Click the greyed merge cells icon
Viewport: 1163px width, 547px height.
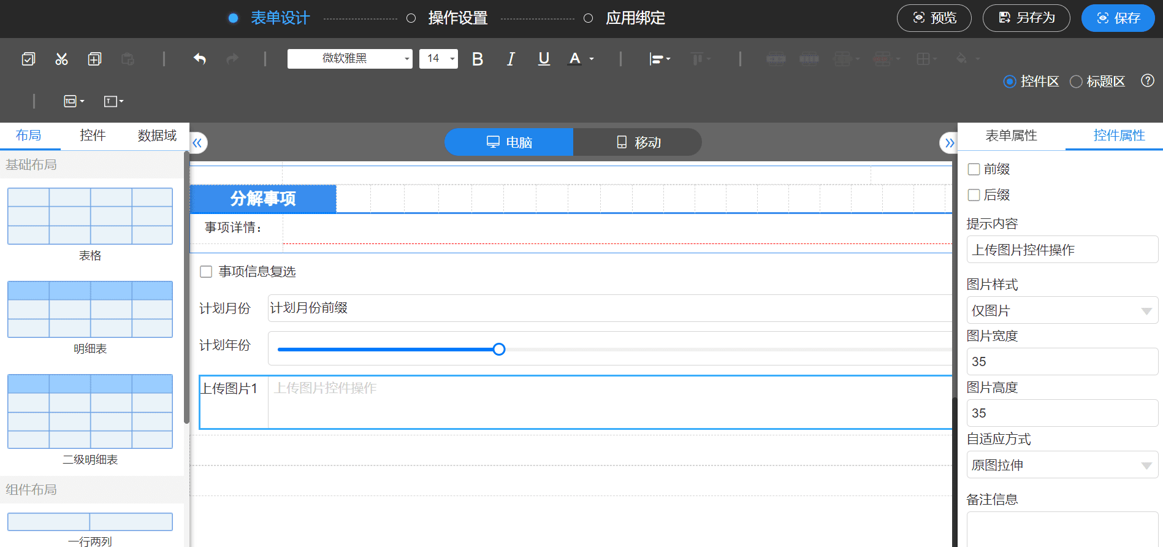tap(776, 59)
